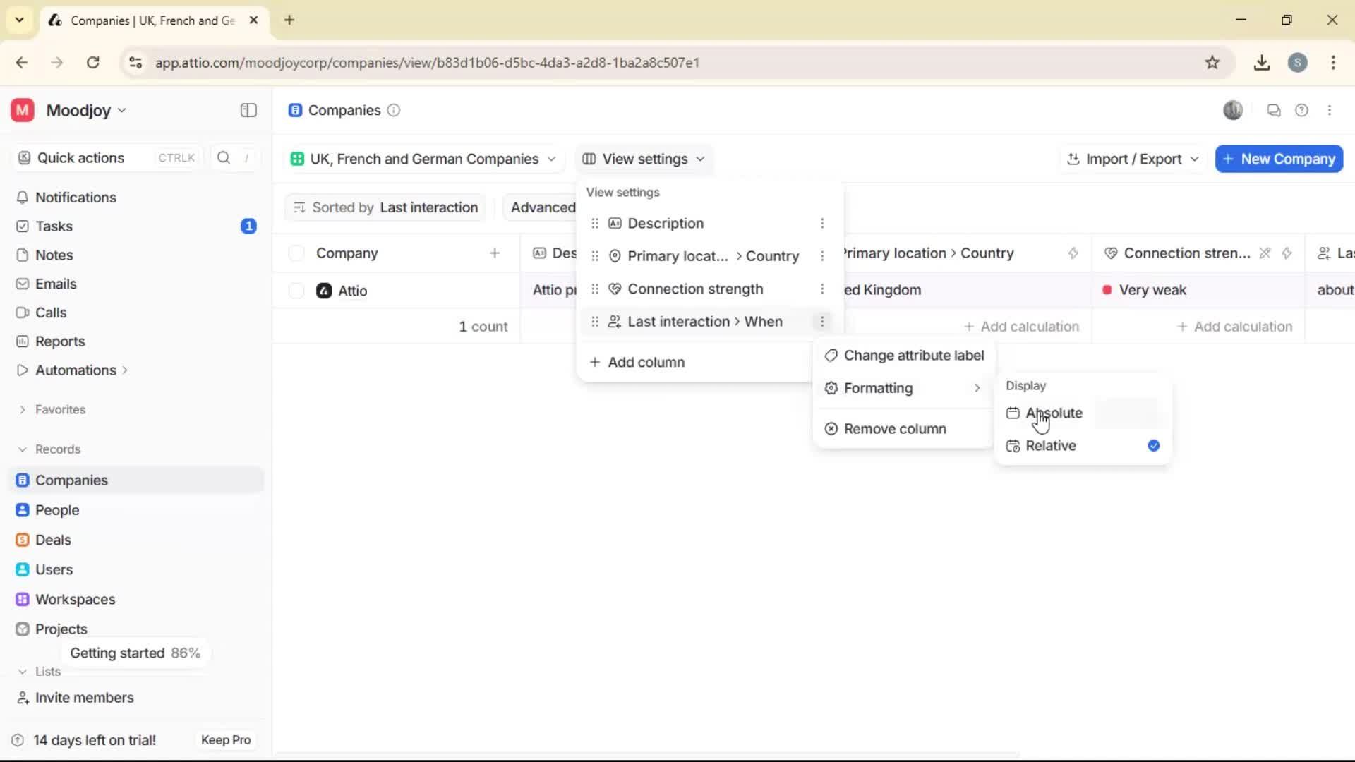Viewport: 1355px width, 762px height.
Task: Open the View settings dropdown
Action: pos(643,159)
